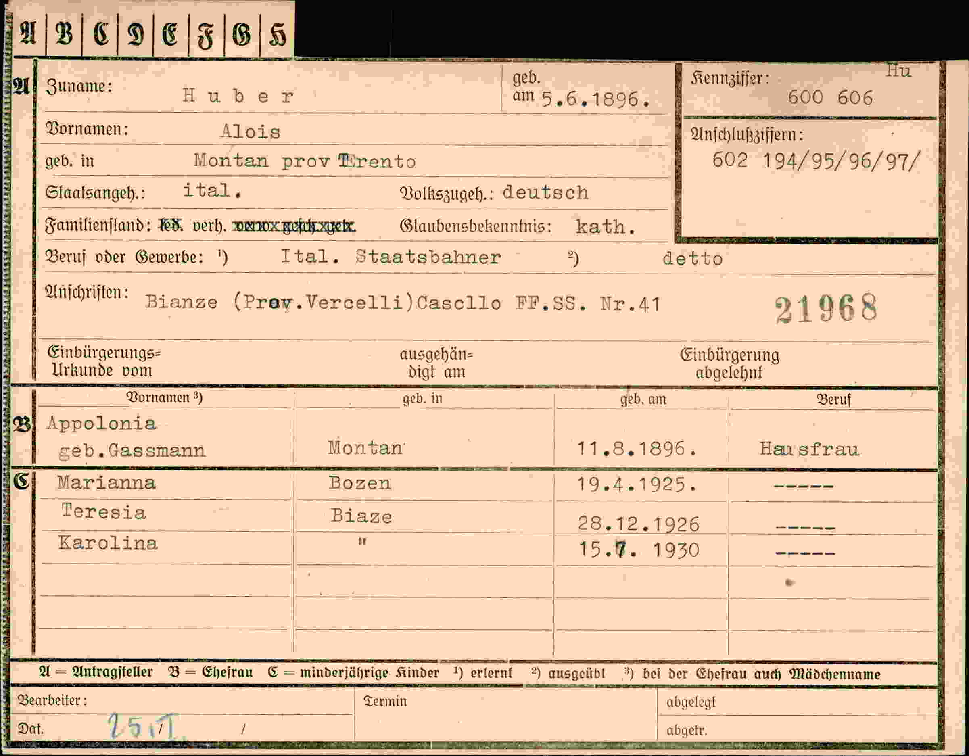Click the 'Termin' label
969x756 pixels.
[385, 701]
